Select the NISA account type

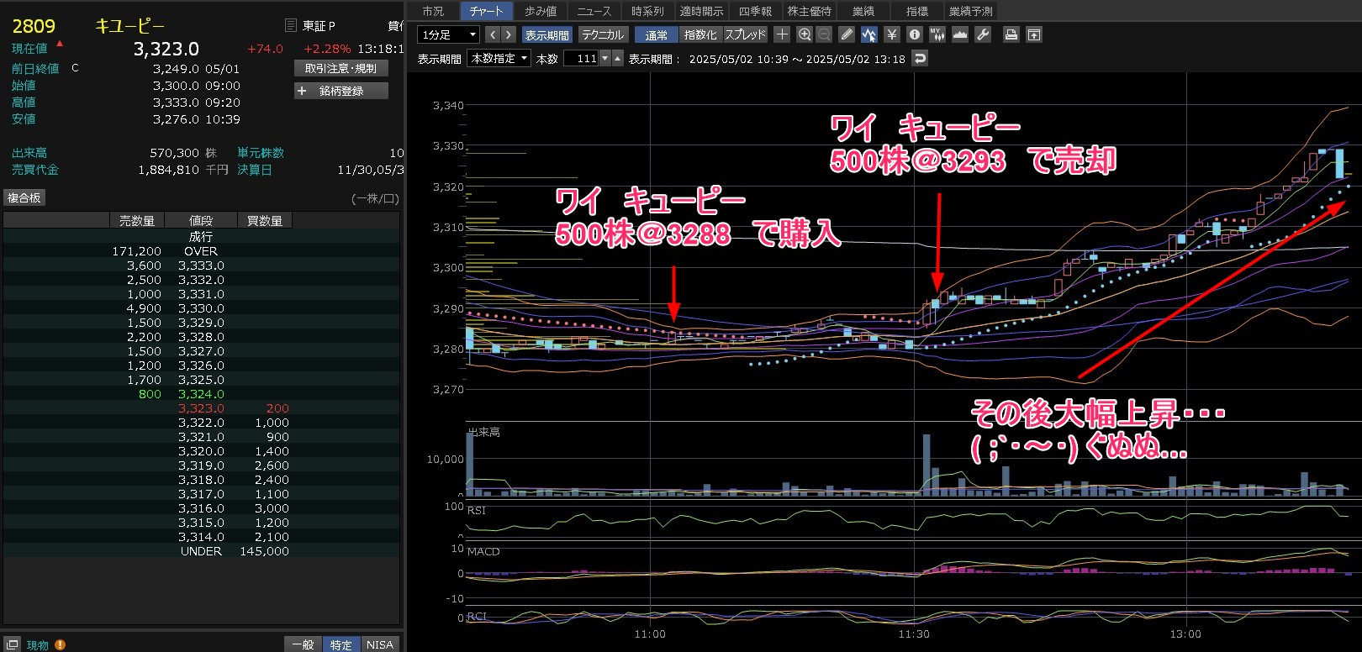[x=380, y=644]
